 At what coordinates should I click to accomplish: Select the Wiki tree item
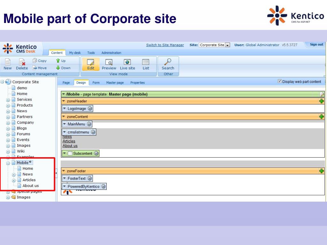21,151
